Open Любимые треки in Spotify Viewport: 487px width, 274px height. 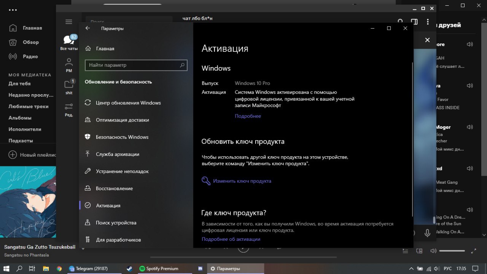tap(29, 106)
